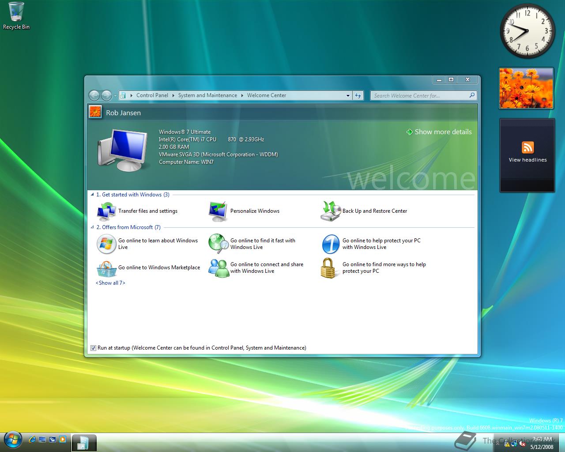565x452 pixels.
Task: Click the address bar folder icon
Action: tap(123, 95)
